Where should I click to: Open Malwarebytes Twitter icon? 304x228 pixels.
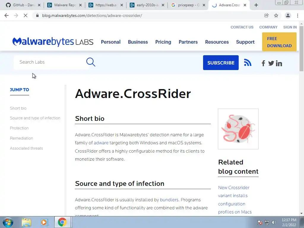point(271,63)
